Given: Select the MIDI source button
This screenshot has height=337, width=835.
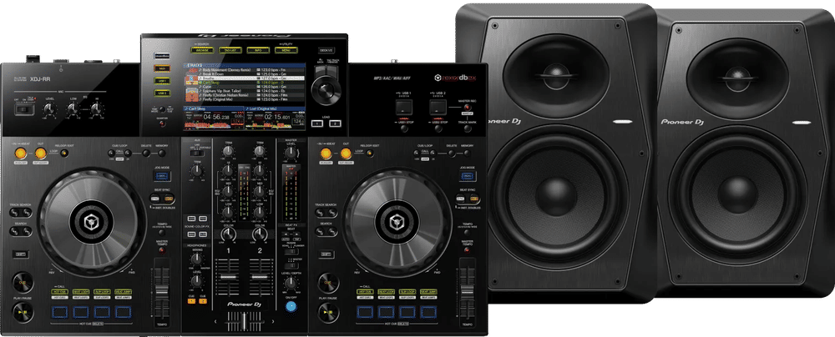Looking at the screenshot, I should 160,68.
